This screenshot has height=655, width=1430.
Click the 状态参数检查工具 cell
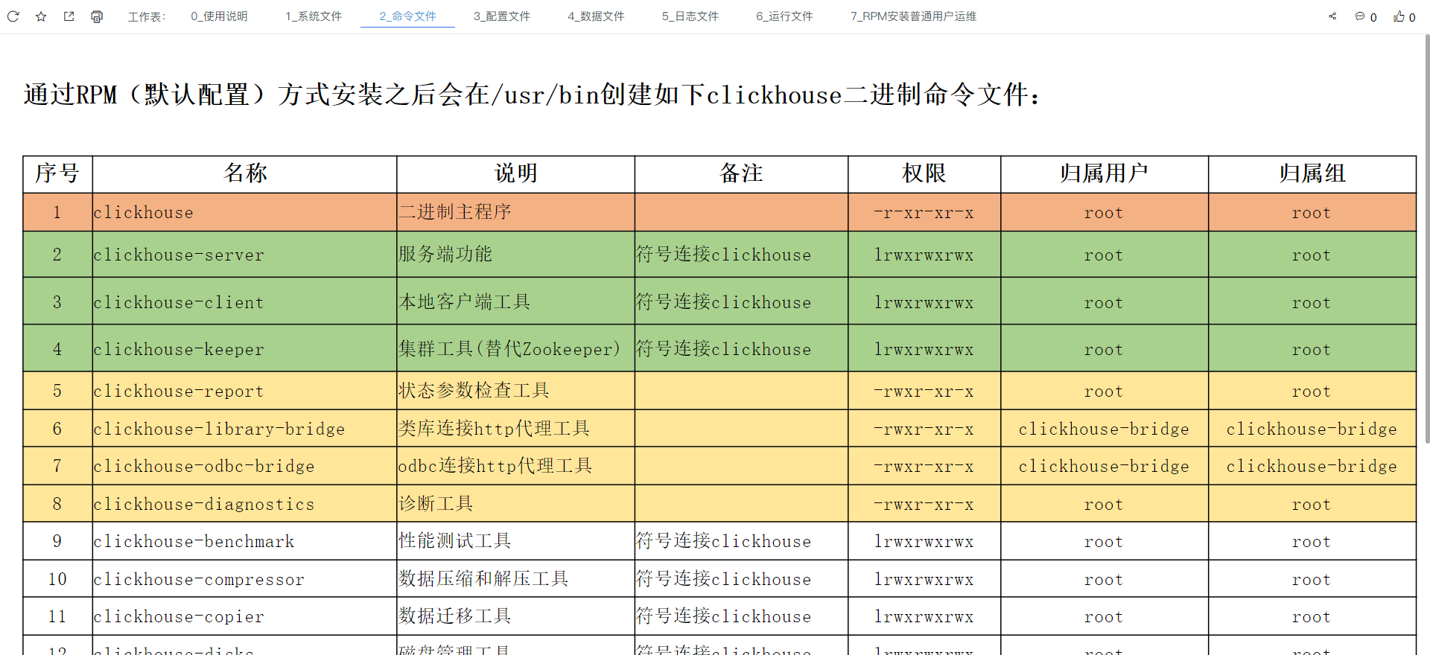(516, 391)
